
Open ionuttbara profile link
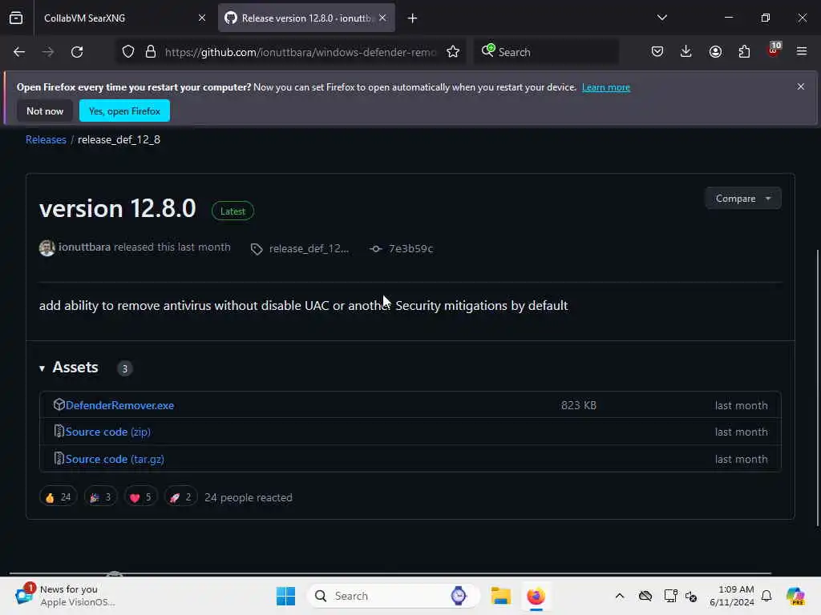(x=84, y=247)
